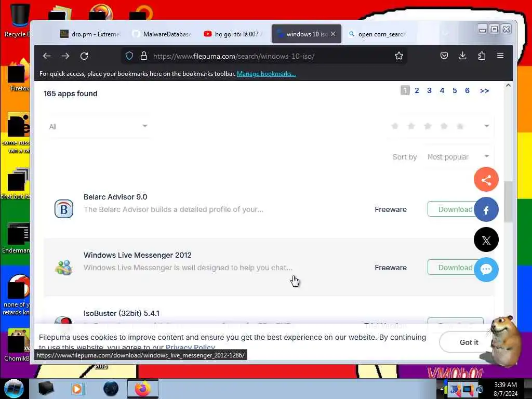
Task: Share the page on X
Action: 486,240
